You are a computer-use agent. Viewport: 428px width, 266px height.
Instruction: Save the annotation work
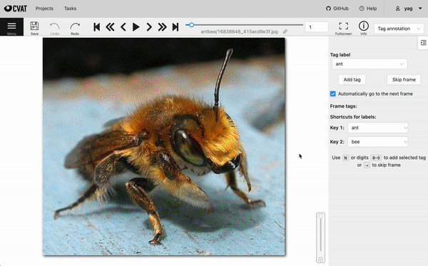coord(34,28)
